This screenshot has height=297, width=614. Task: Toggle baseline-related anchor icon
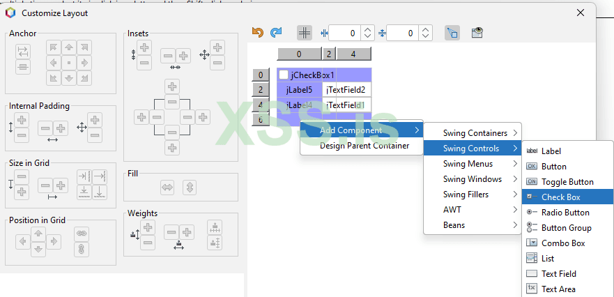[23, 67]
